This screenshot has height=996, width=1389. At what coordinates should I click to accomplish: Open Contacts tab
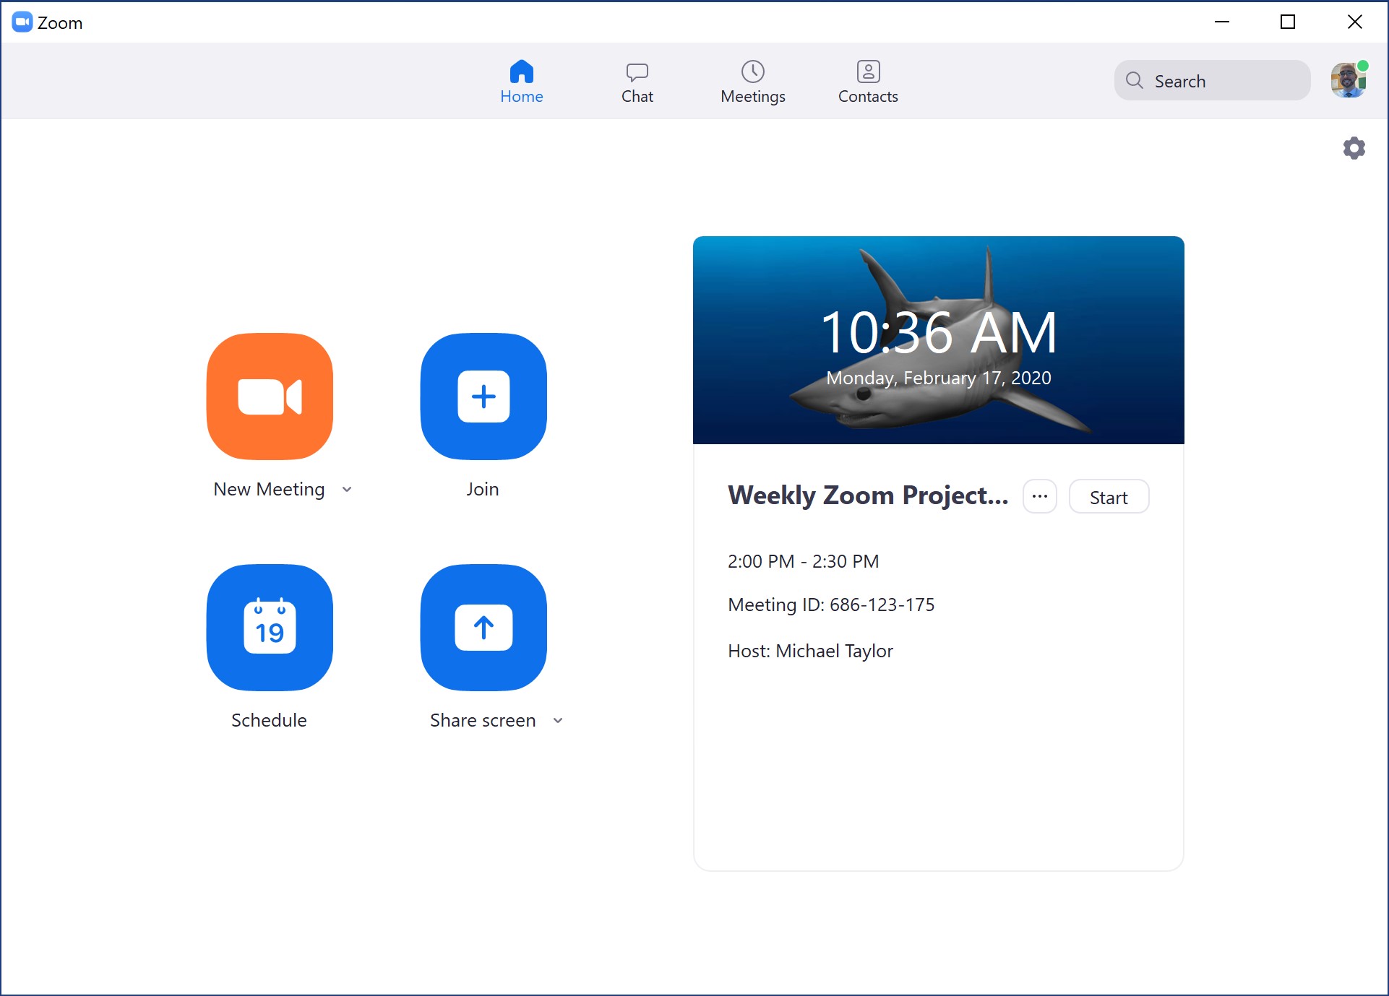click(x=868, y=81)
